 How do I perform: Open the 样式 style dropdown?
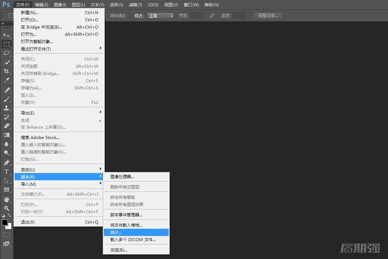161,16
